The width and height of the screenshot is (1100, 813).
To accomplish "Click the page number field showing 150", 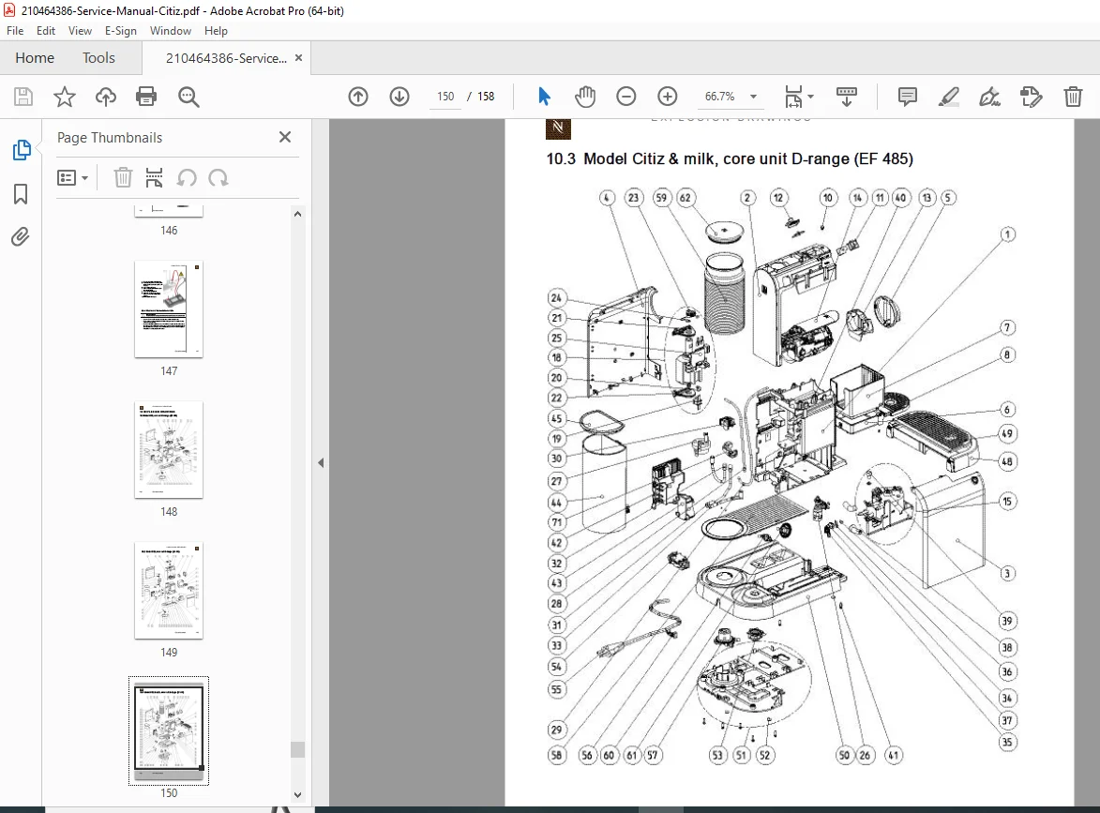I will tap(445, 96).
